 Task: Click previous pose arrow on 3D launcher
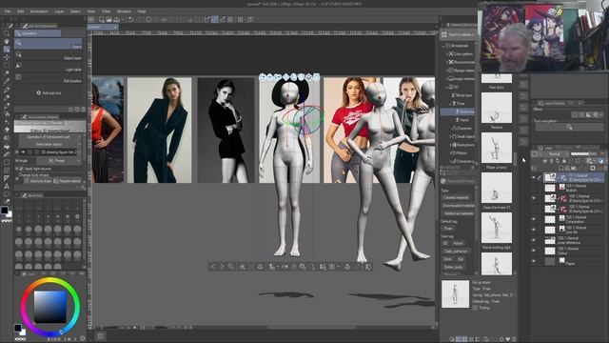213,267
